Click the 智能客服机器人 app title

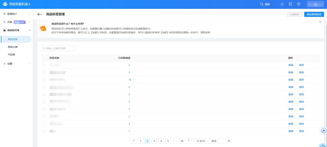pos(20,4)
